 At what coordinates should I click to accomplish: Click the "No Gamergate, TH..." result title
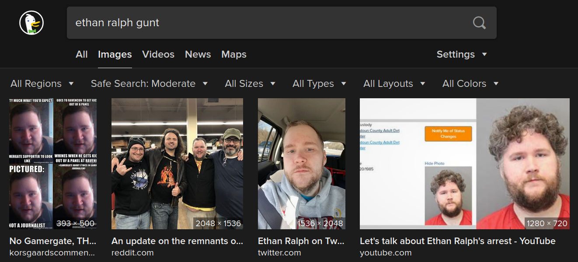(53, 241)
